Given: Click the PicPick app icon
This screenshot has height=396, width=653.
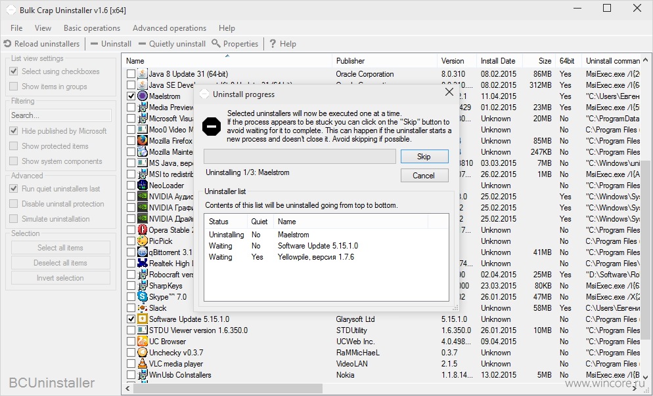Looking at the screenshot, I should pyautogui.click(x=143, y=241).
